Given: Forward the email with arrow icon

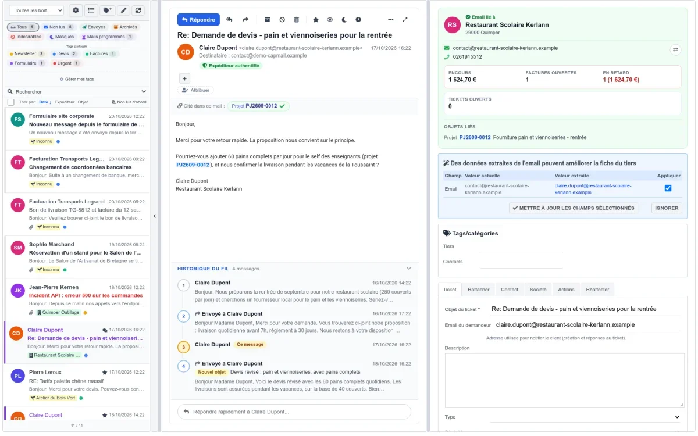Looking at the screenshot, I should (x=245, y=20).
